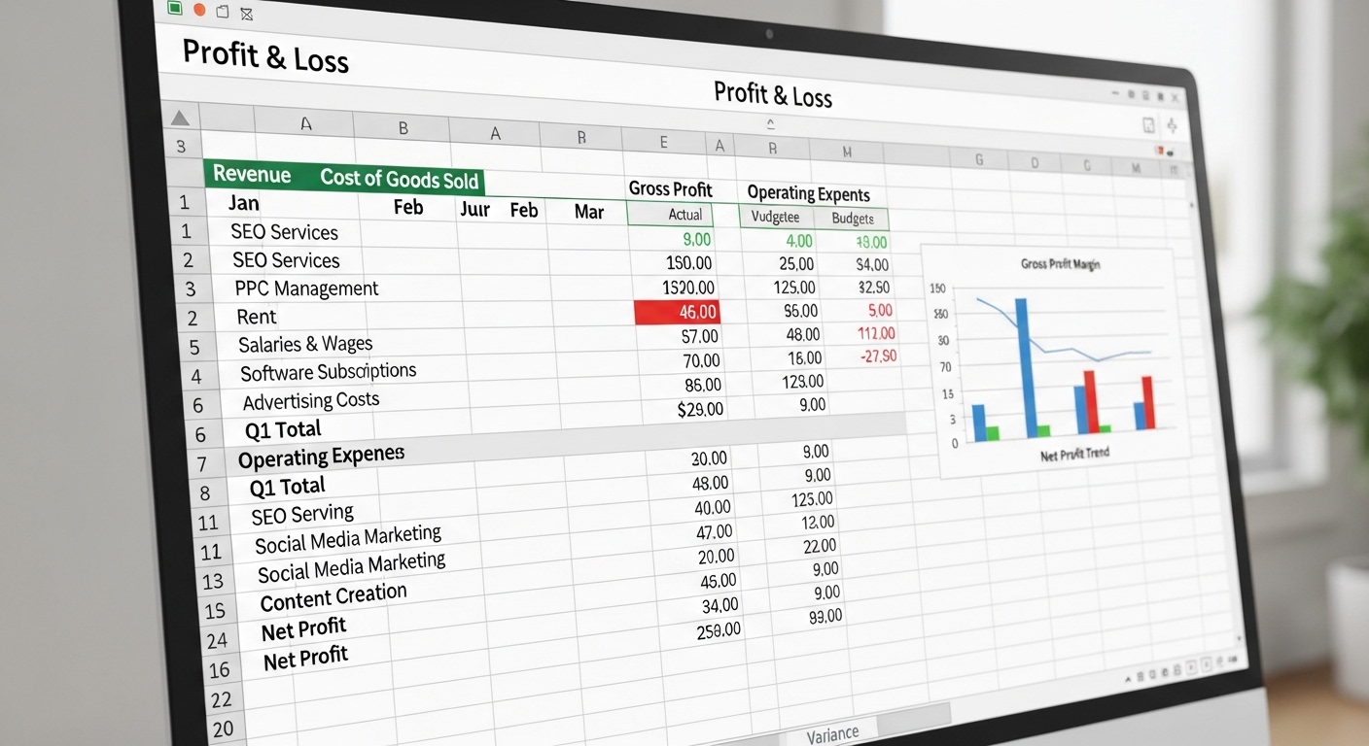Screen dimensions: 1369x746
Task: Click the Net Profit Trend chart label
Action: pyautogui.click(x=1074, y=453)
